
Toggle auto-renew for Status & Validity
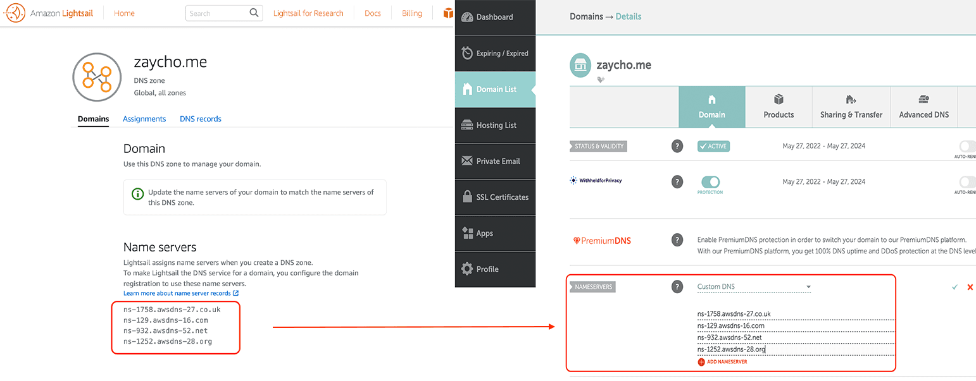(968, 146)
